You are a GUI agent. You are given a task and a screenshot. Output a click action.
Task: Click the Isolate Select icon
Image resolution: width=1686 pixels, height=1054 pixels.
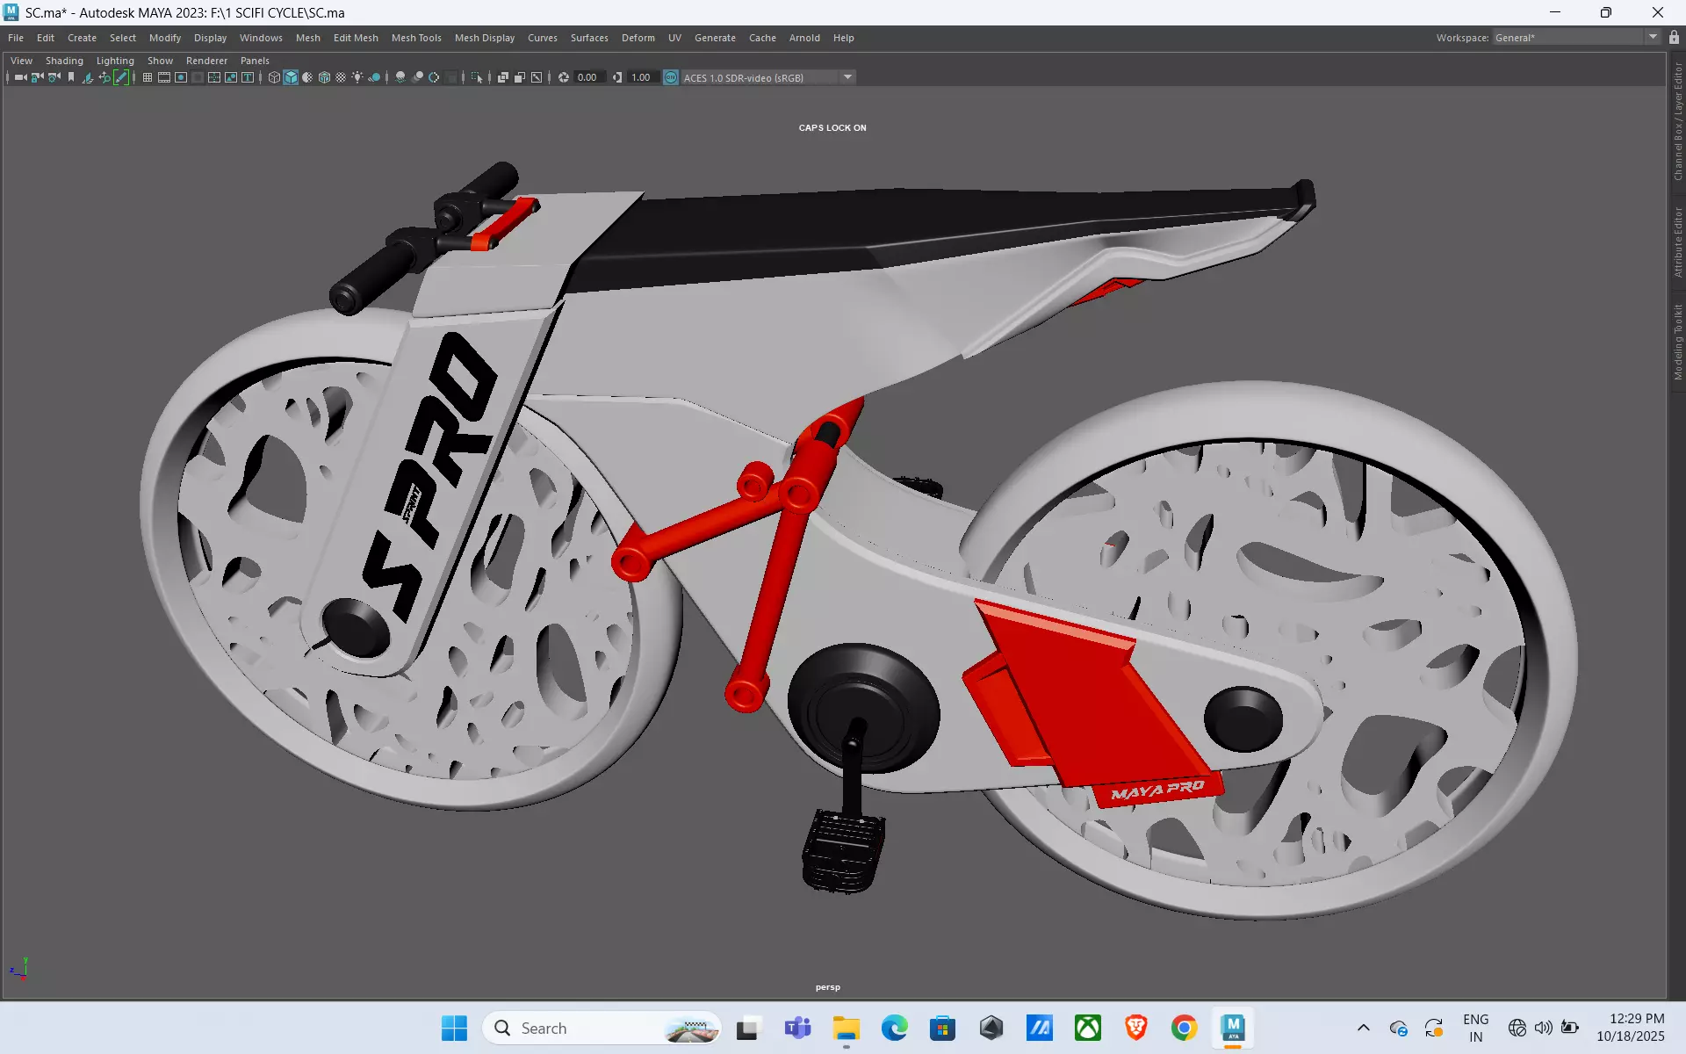[477, 77]
